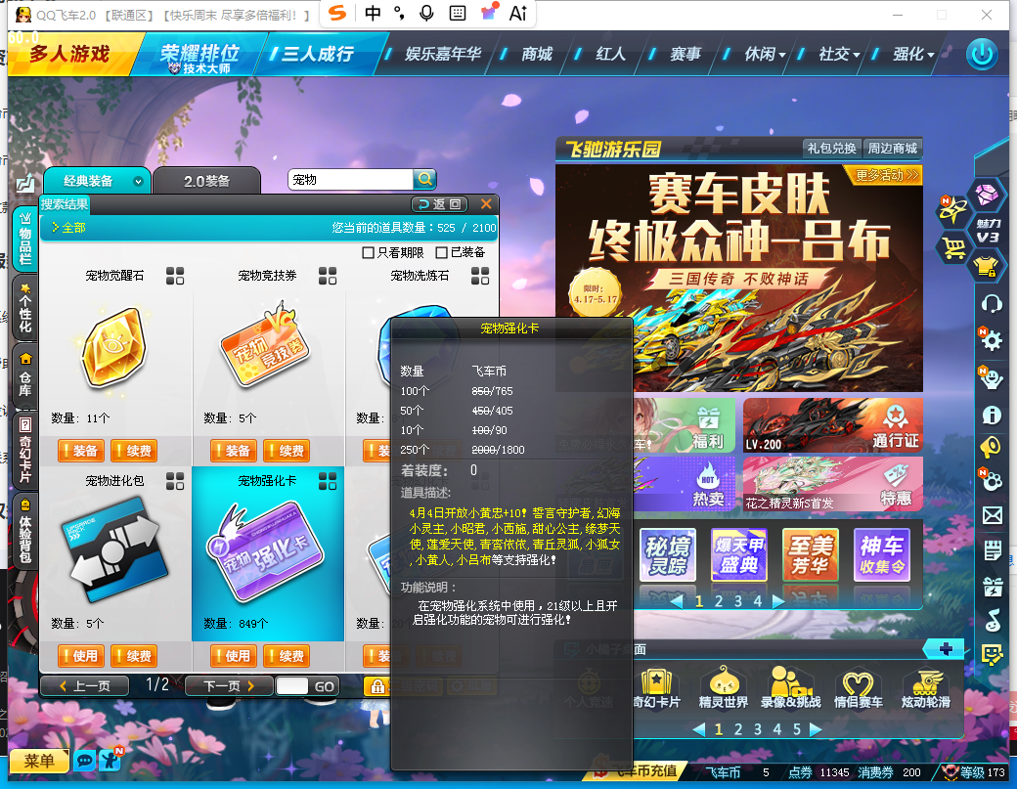The image size is (1017, 789).
Task: Open the 魅力 V3 gem icon
Action: pyautogui.click(x=987, y=195)
